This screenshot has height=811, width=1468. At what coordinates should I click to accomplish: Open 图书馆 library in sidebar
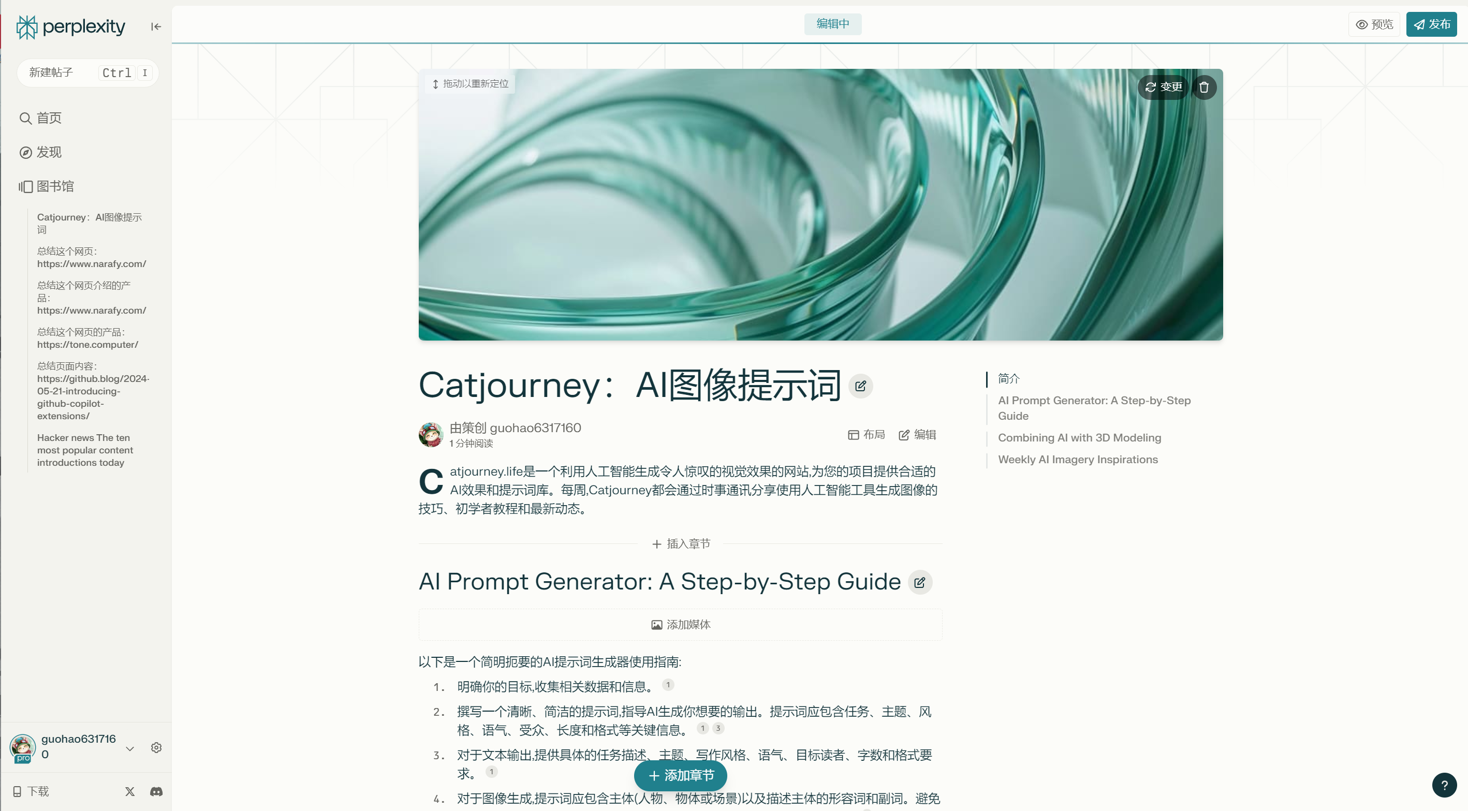(55, 186)
